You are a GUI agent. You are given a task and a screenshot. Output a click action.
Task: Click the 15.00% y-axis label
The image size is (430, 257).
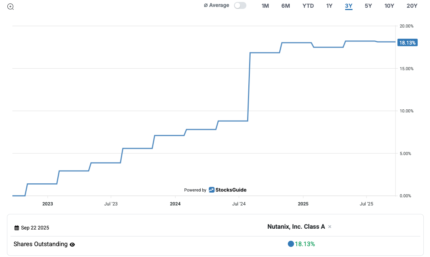406,69
